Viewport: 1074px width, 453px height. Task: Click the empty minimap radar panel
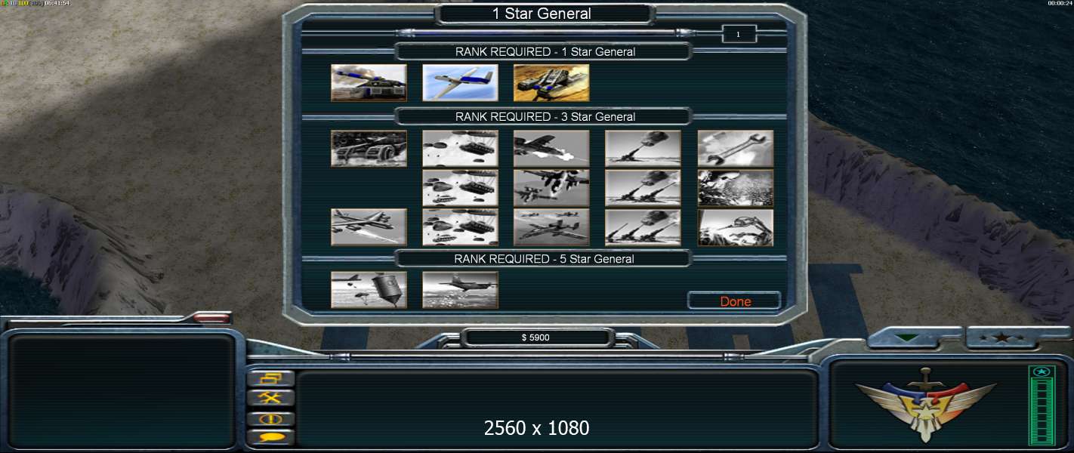tap(122, 392)
